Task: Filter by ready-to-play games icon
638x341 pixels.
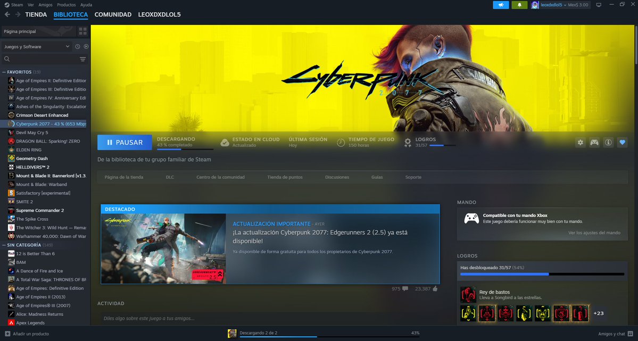Action: coord(86,46)
